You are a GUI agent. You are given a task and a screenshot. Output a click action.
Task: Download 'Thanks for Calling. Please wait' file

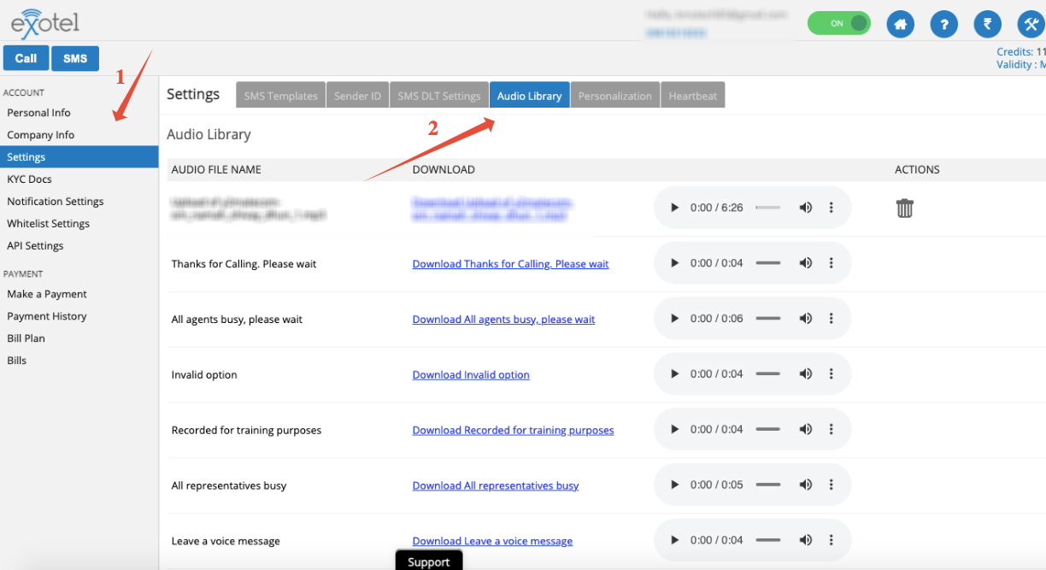[x=511, y=264]
